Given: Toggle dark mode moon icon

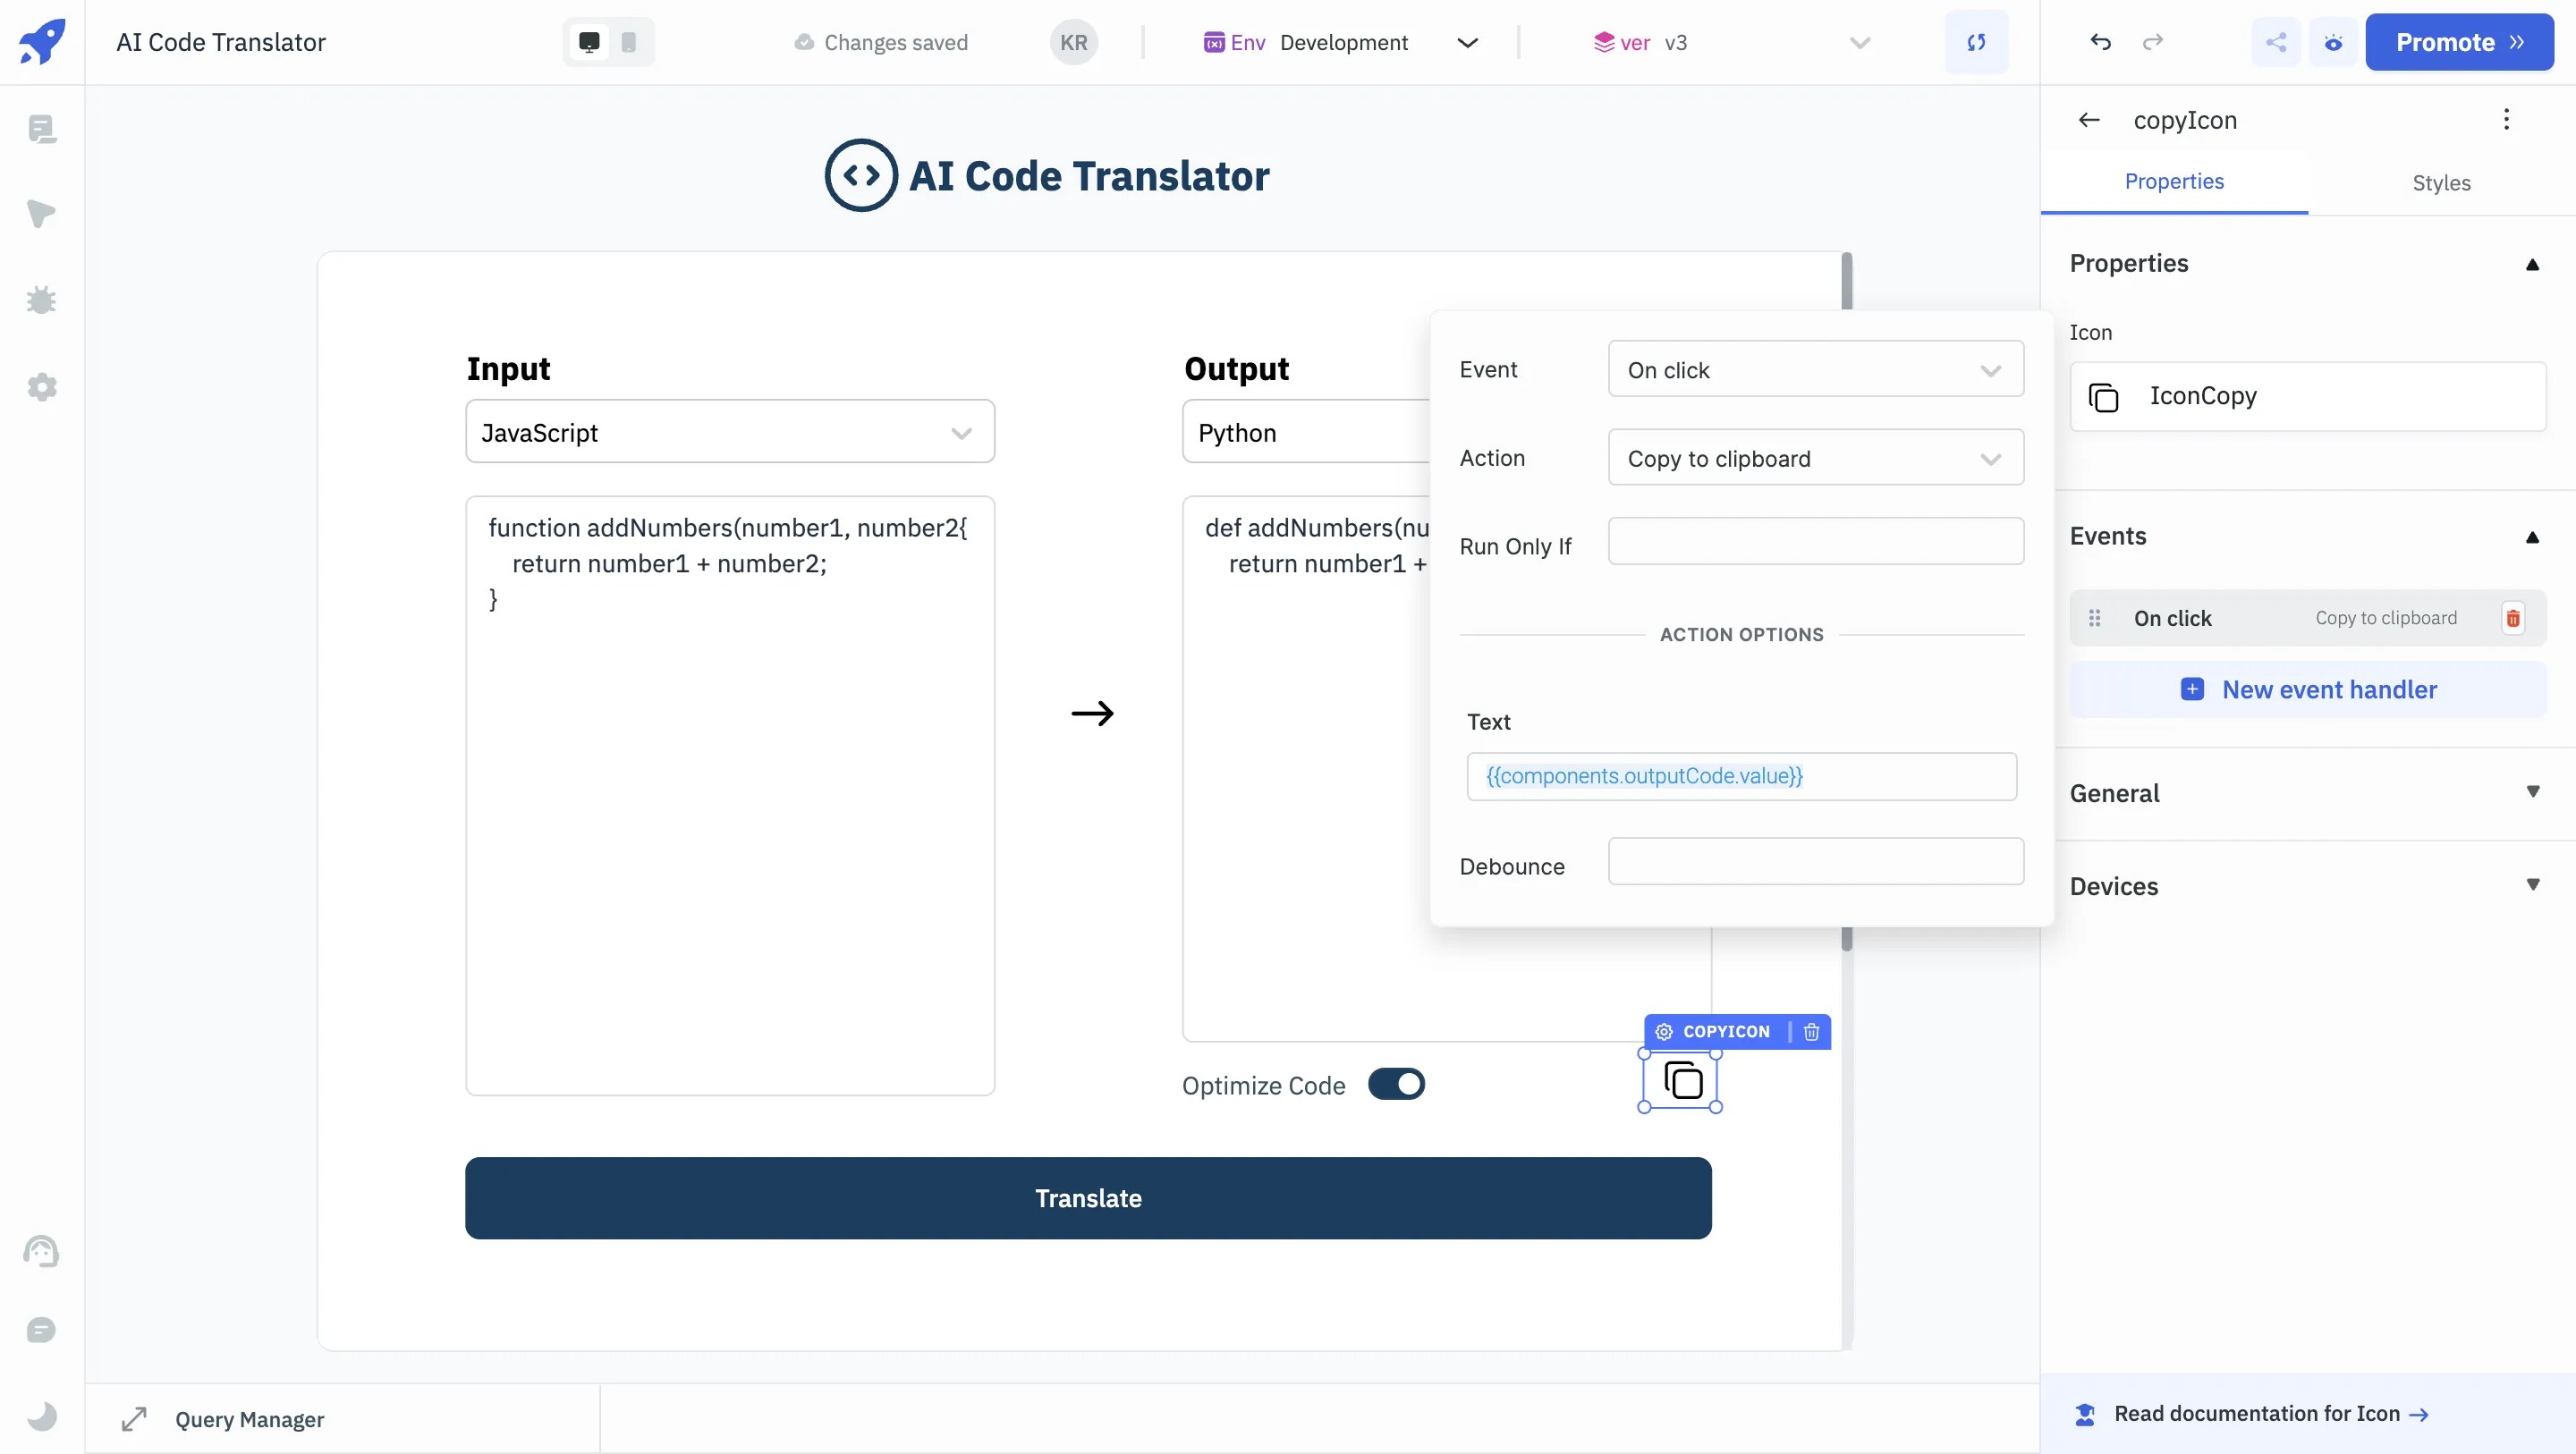Looking at the screenshot, I should coord(41,1416).
